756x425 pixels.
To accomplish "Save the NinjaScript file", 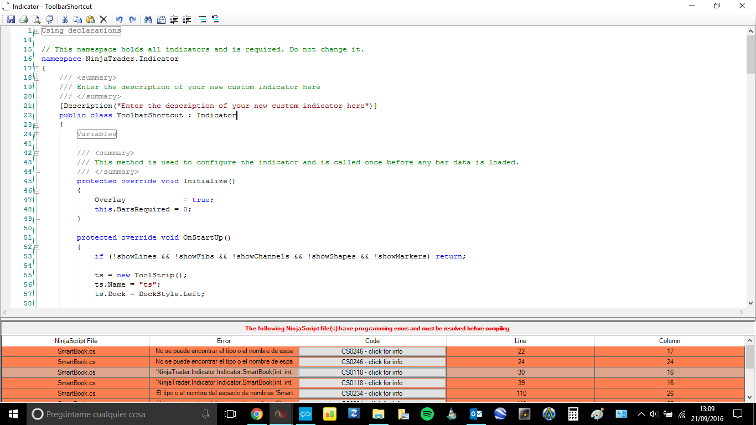I will [x=11, y=19].
